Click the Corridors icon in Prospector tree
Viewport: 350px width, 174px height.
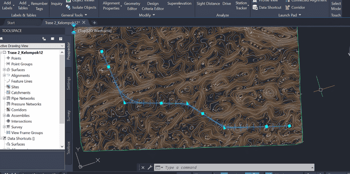(x=8, y=110)
